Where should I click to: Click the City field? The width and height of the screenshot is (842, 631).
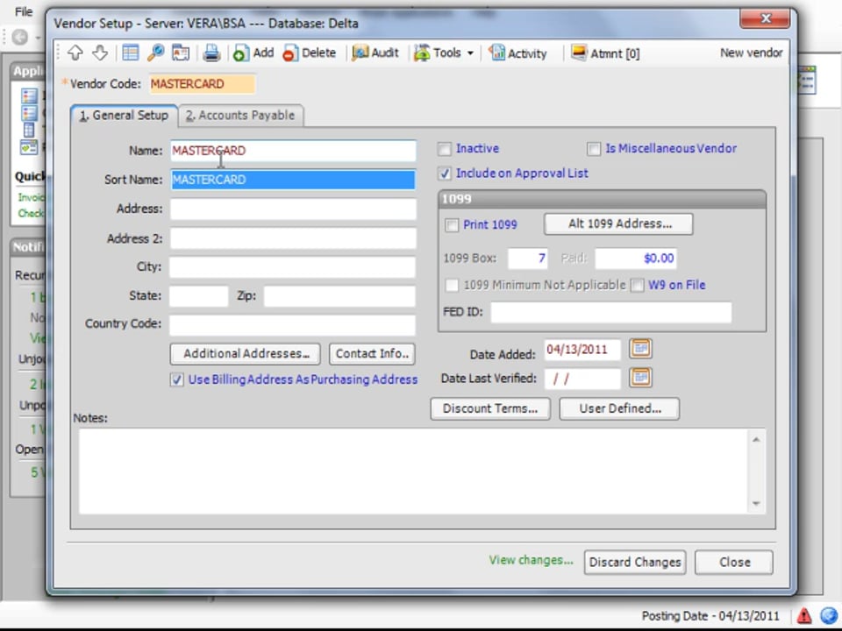[293, 266]
